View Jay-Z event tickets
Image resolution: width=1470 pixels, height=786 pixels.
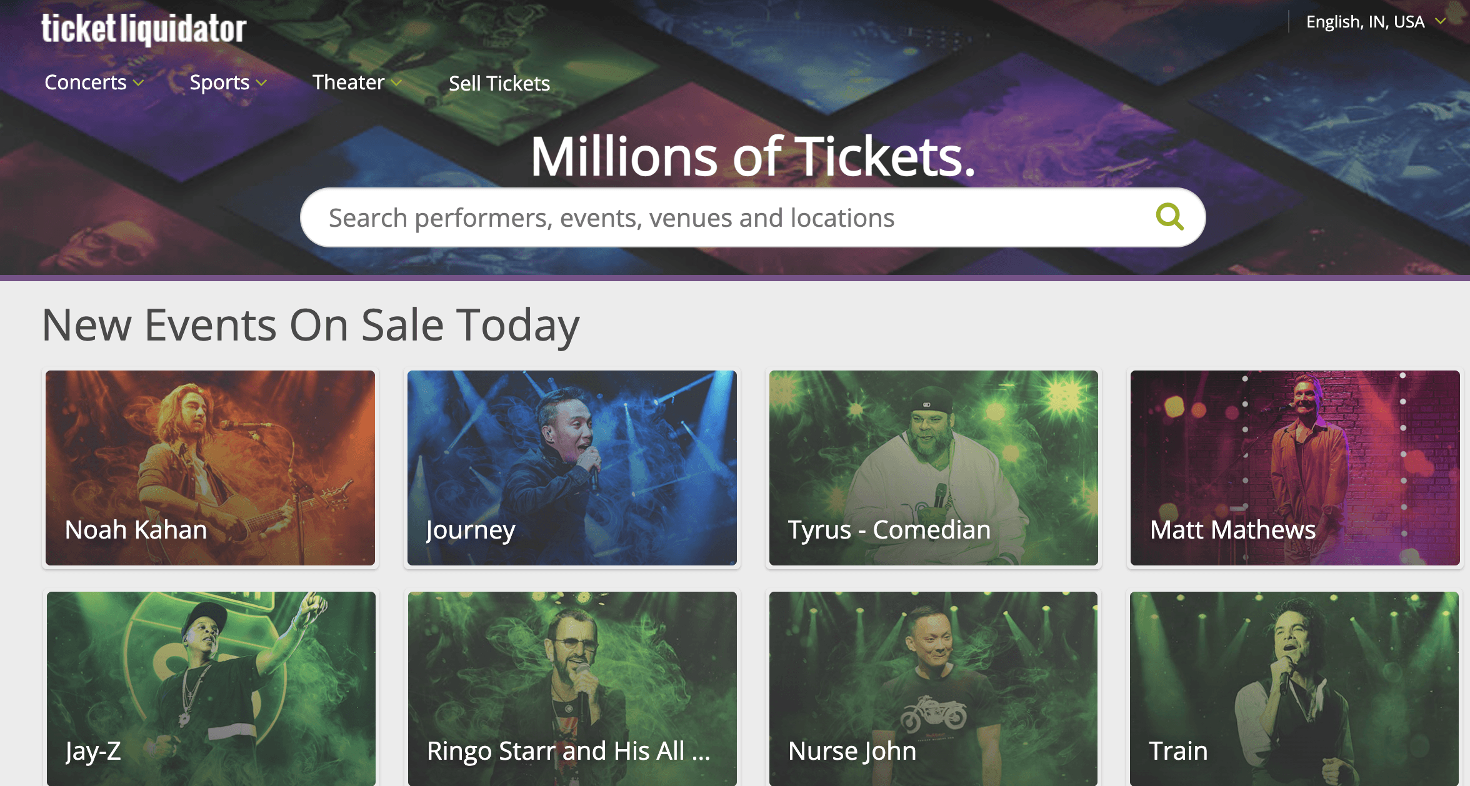tap(211, 689)
